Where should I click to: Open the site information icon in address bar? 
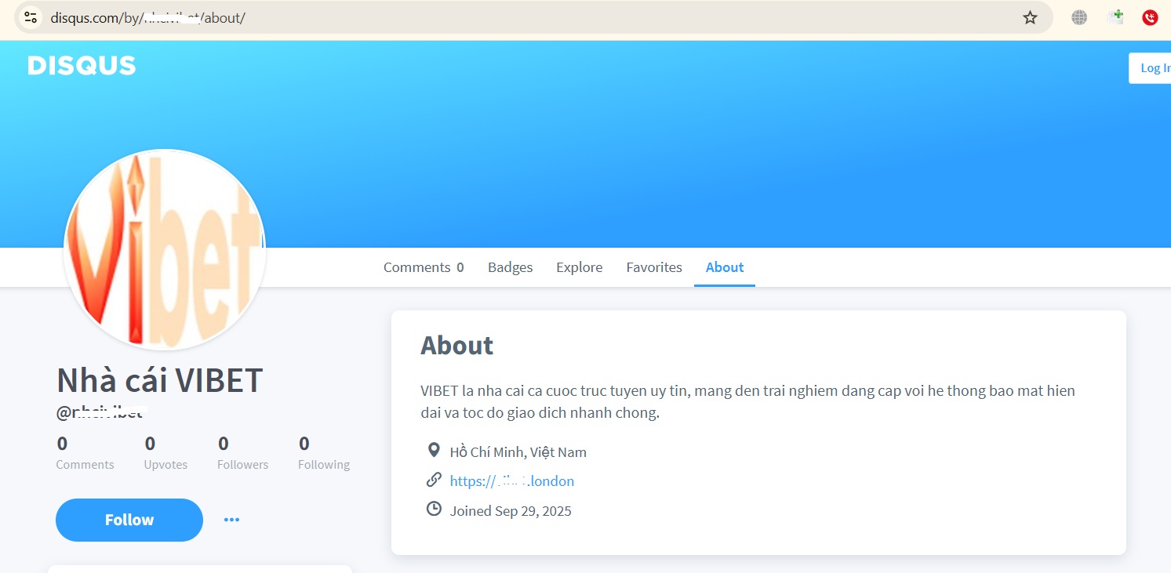click(x=31, y=17)
